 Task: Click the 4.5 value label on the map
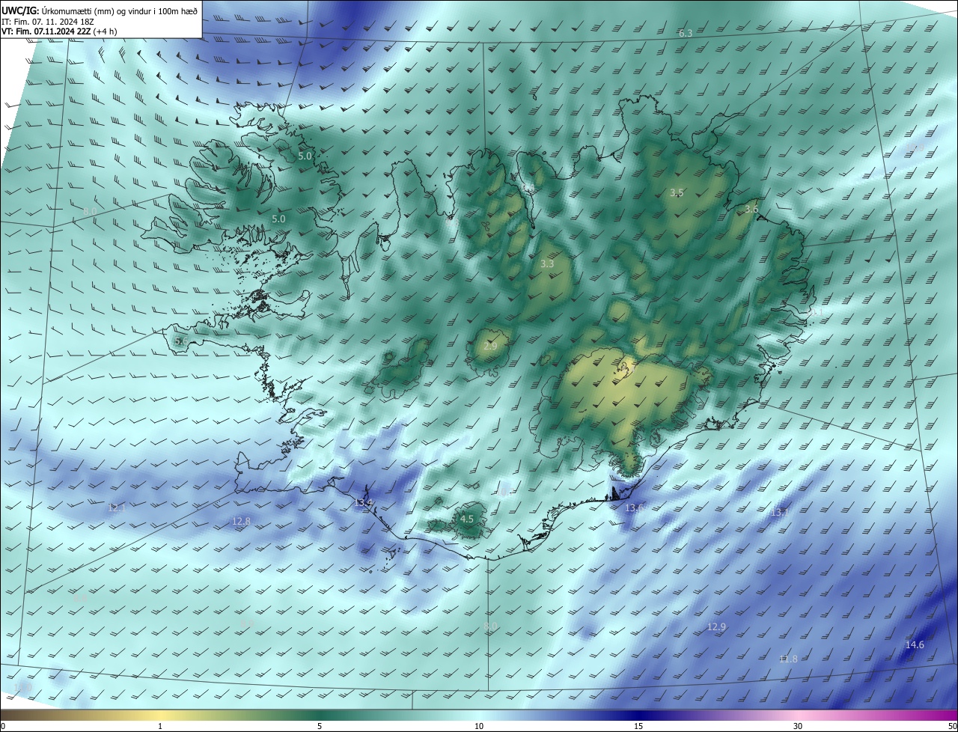tap(467, 519)
